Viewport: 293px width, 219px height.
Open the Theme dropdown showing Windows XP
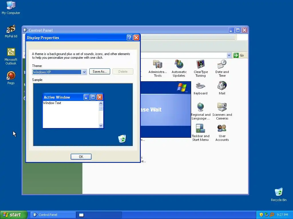click(x=60, y=72)
